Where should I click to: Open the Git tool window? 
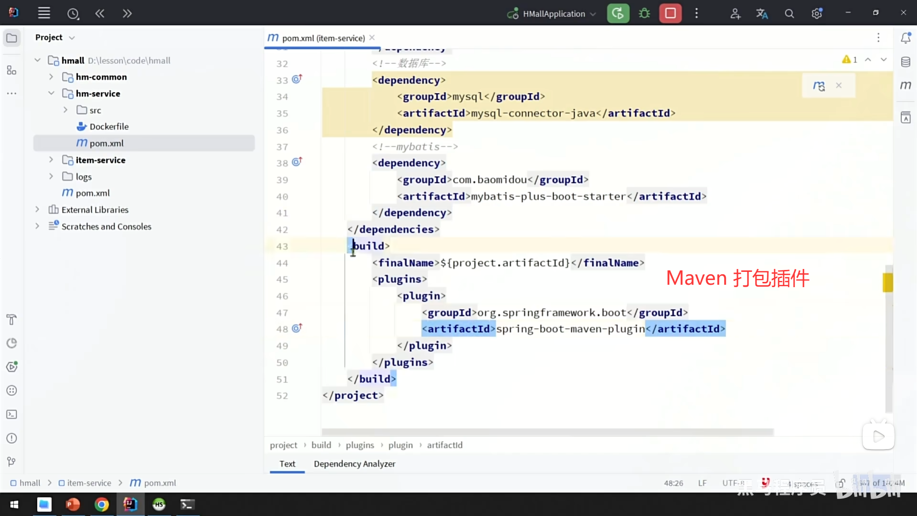11,462
